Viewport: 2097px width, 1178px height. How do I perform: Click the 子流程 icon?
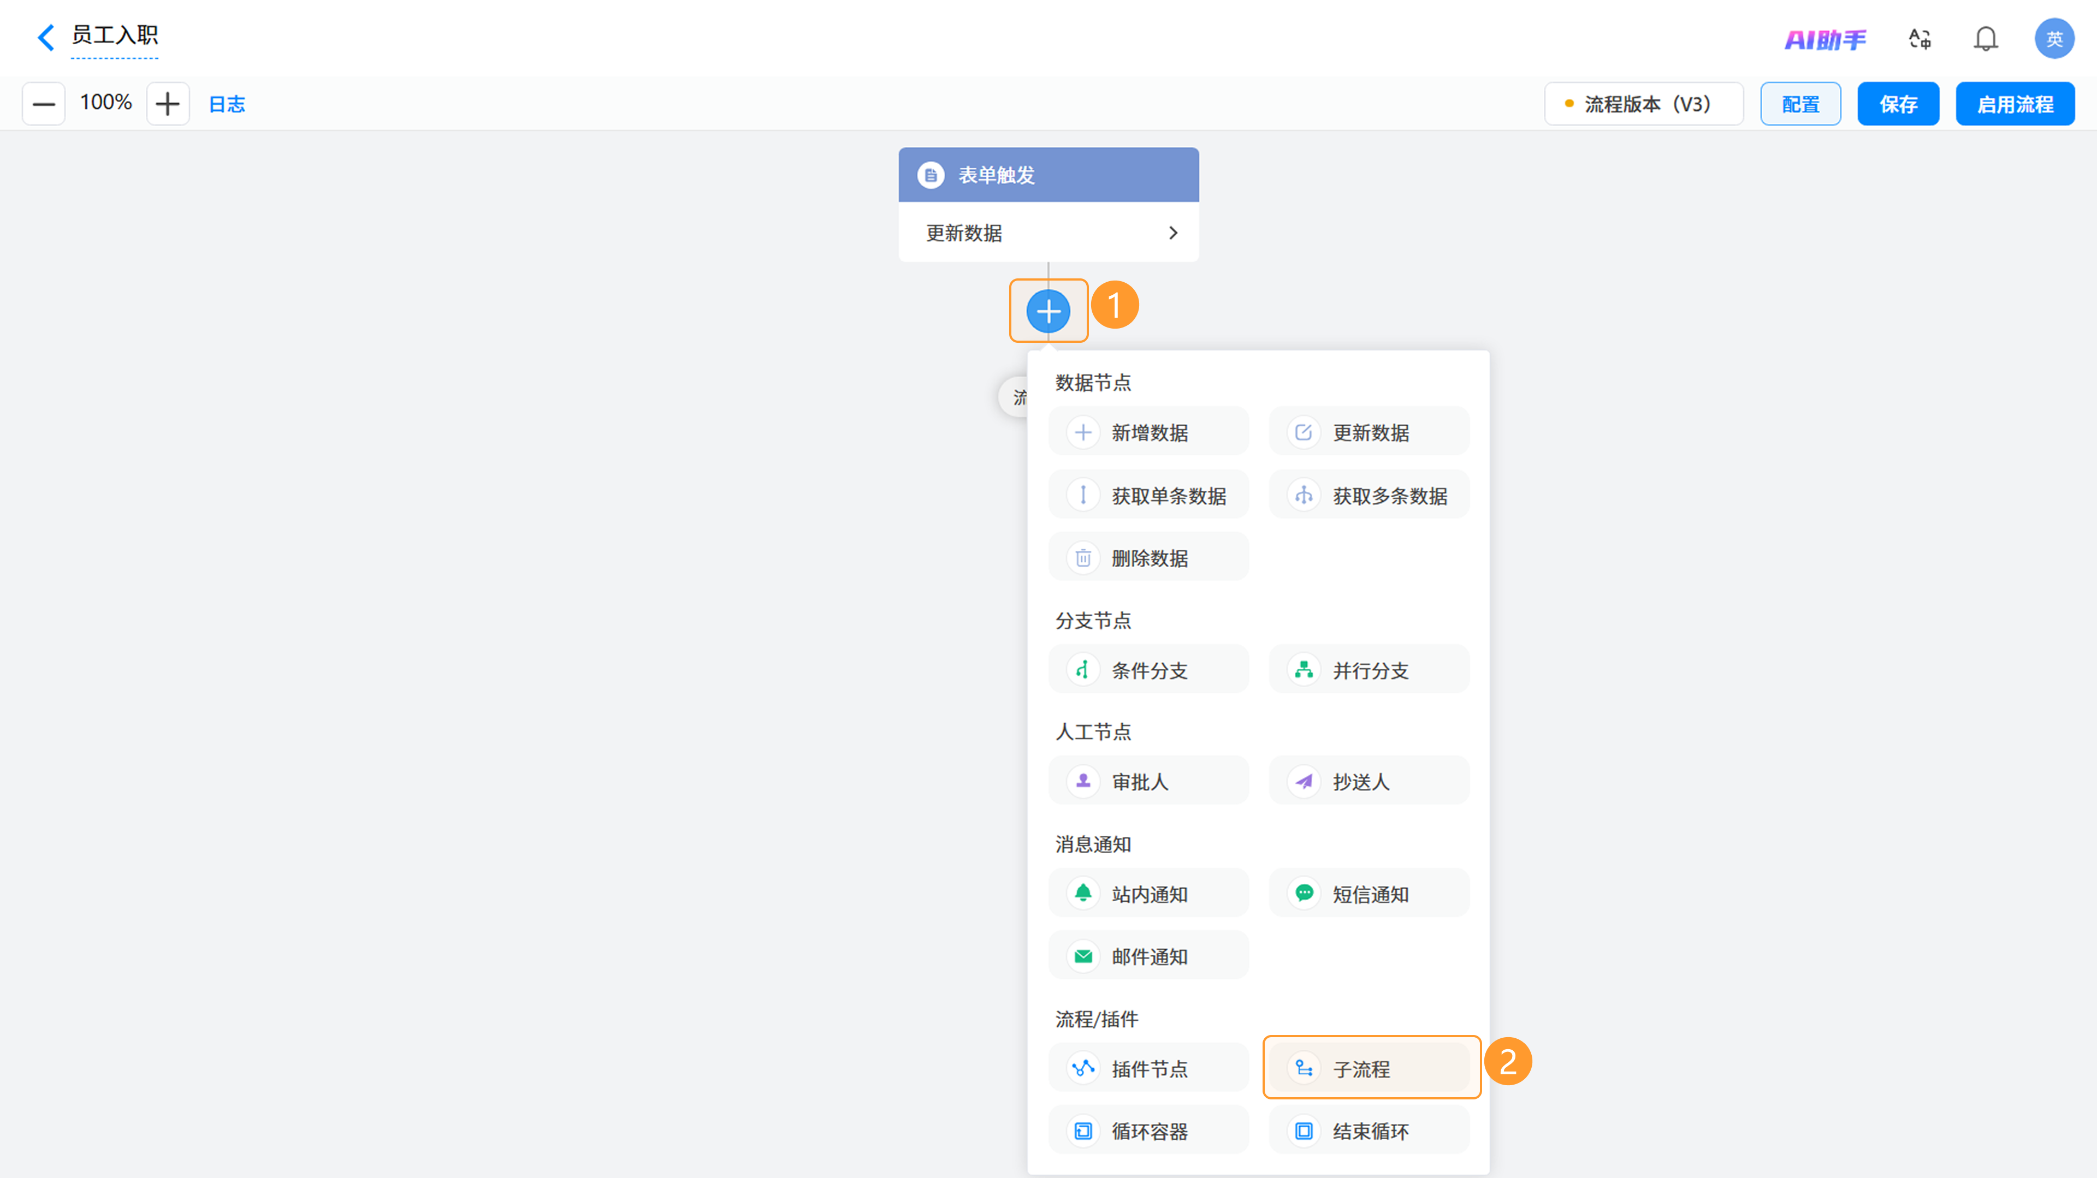point(1304,1068)
